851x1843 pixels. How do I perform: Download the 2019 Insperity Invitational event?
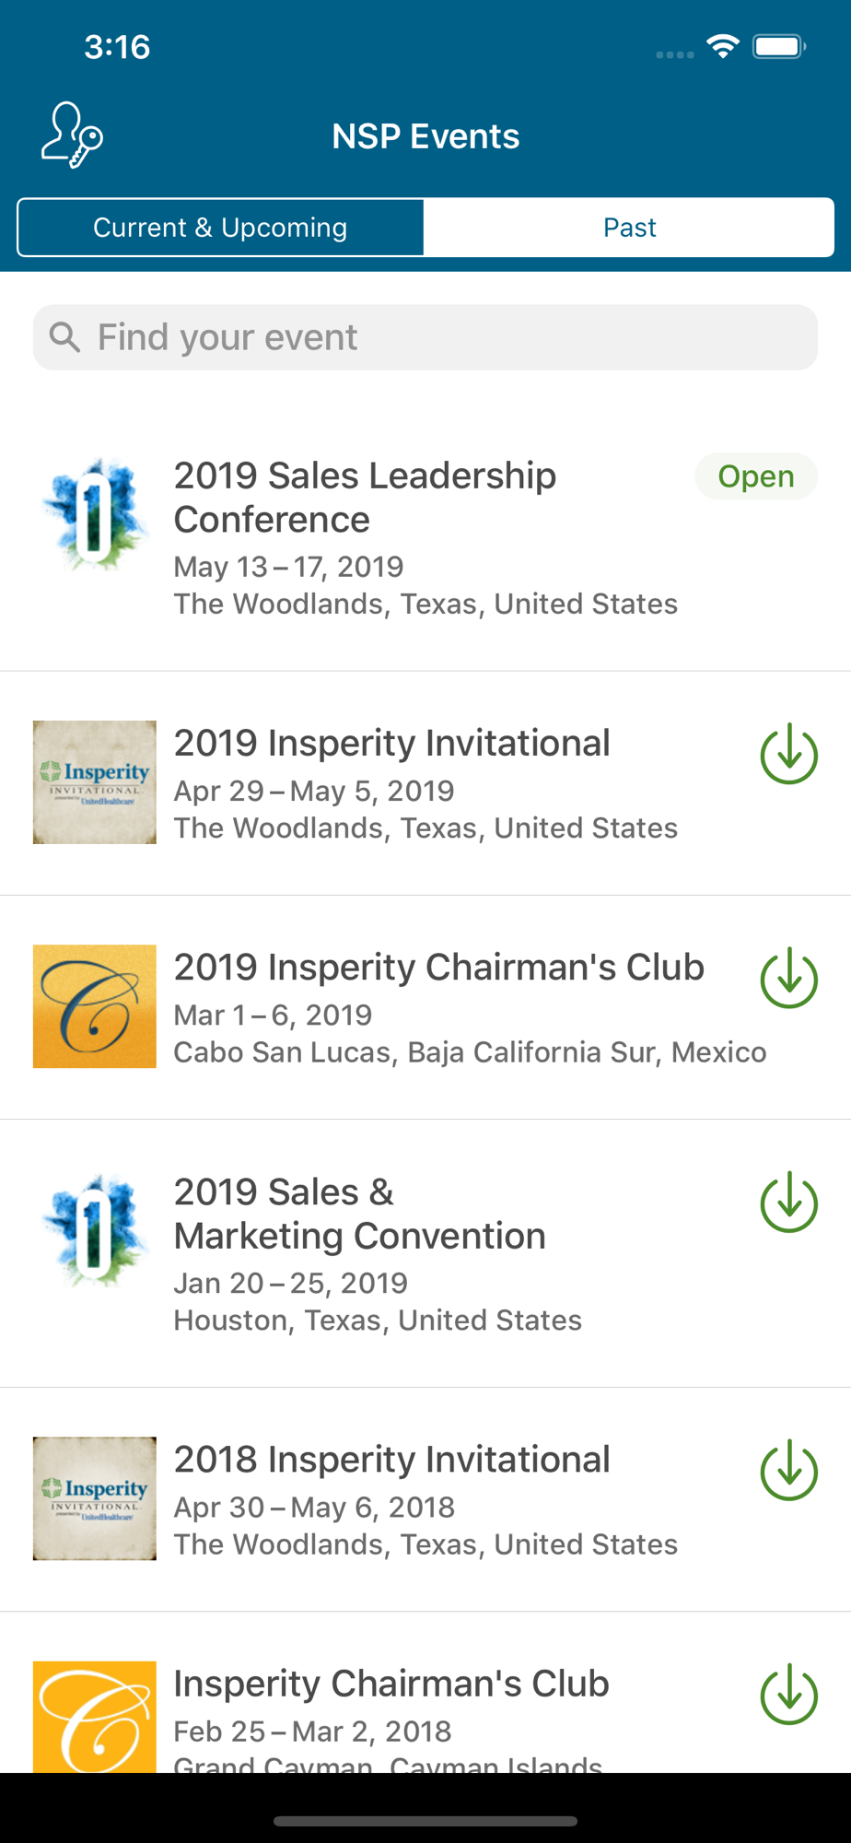pos(789,755)
